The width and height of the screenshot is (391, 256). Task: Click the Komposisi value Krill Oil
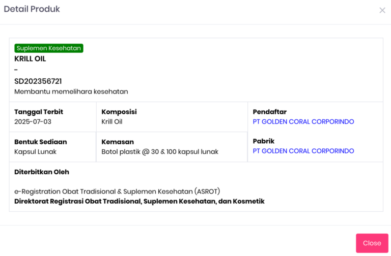point(112,122)
